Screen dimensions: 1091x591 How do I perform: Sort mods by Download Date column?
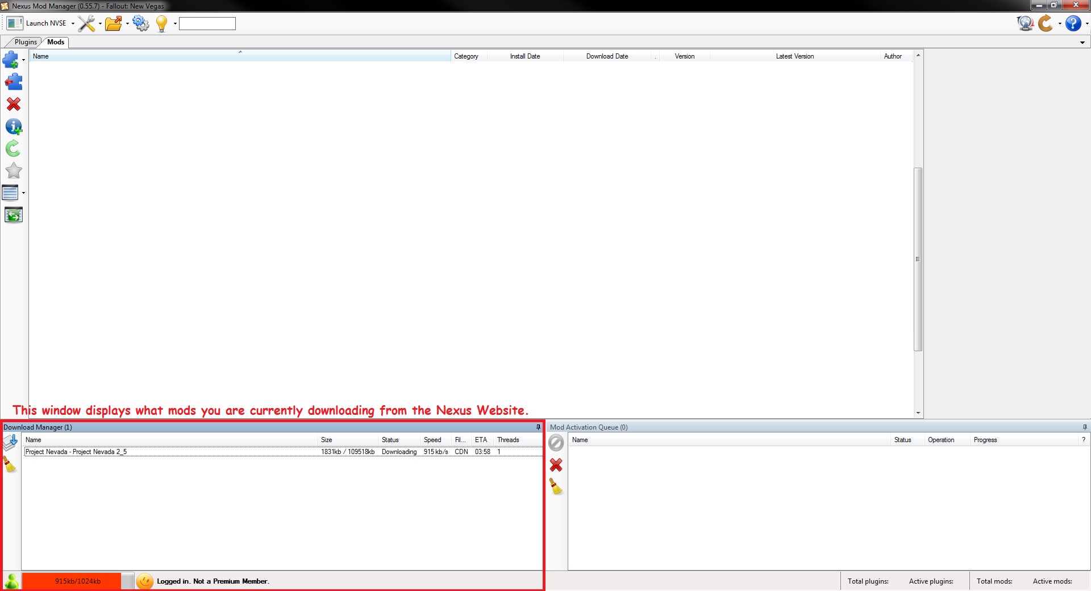(x=607, y=56)
